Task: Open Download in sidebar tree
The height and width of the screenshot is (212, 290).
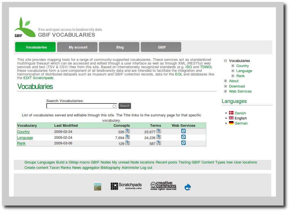Action: pyautogui.click(x=237, y=86)
